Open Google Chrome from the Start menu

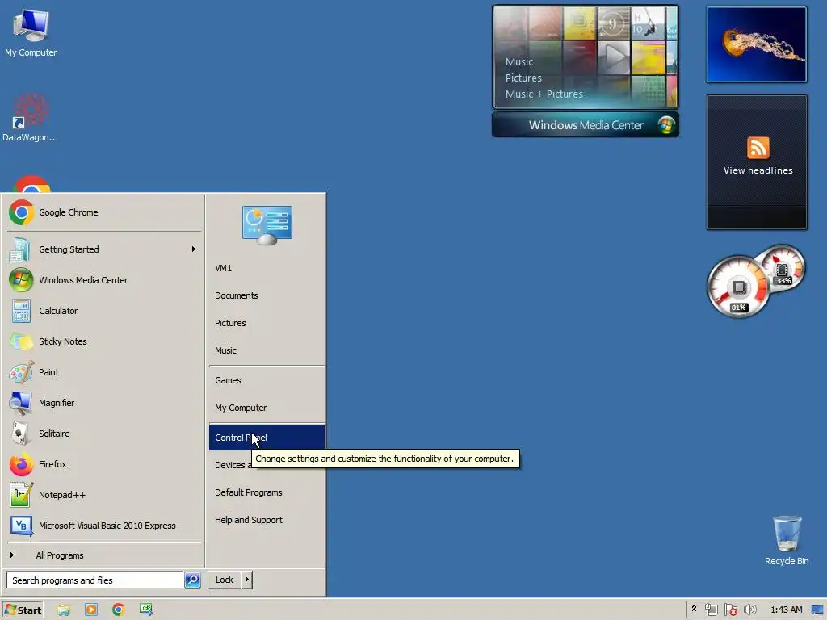click(x=104, y=212)
